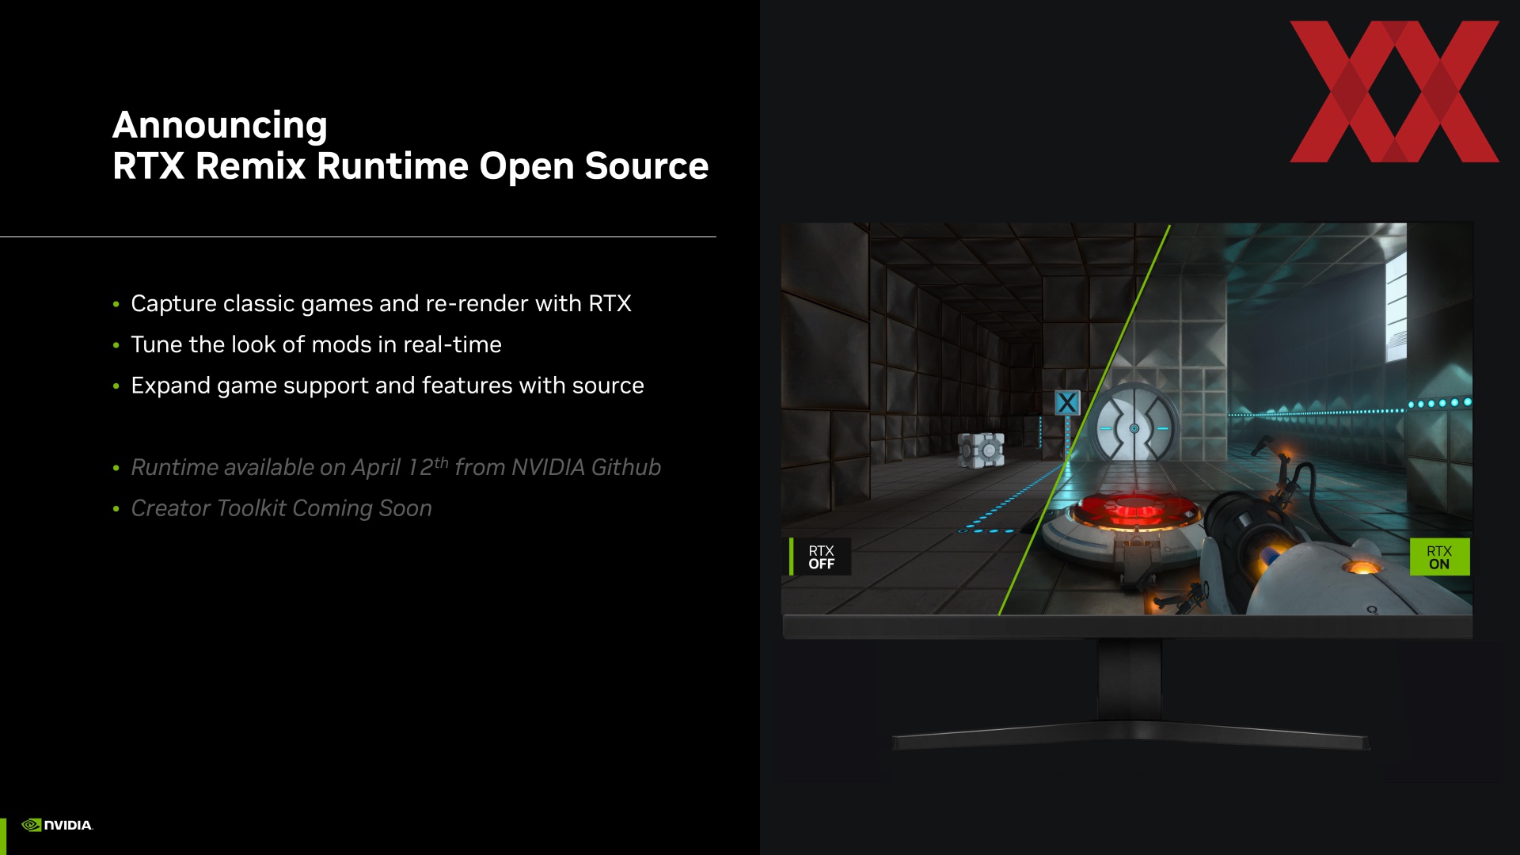Click the NVIDIA logo in the corner
The image size is (1520, 855).
[x=57, y=825]
